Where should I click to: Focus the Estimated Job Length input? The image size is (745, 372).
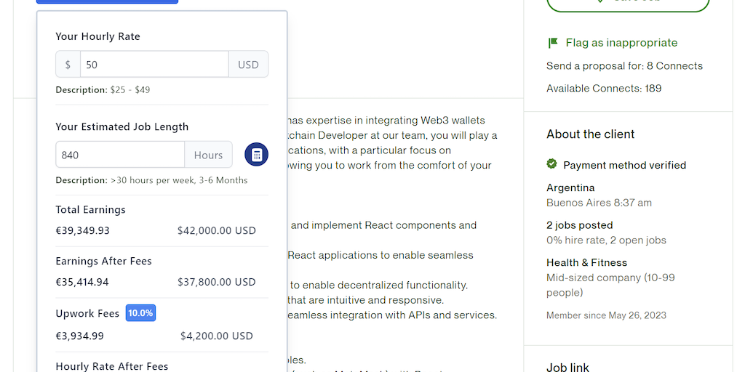point(120,155)
